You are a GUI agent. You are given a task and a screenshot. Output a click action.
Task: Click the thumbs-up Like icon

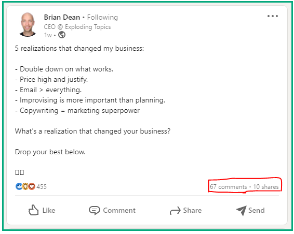click(33, 210)
